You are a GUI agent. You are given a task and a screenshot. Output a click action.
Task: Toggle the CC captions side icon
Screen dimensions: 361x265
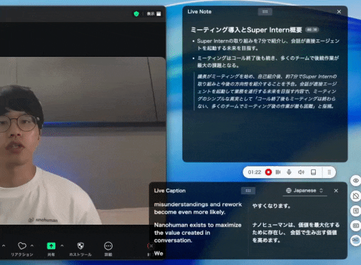[x=356, y=225]
